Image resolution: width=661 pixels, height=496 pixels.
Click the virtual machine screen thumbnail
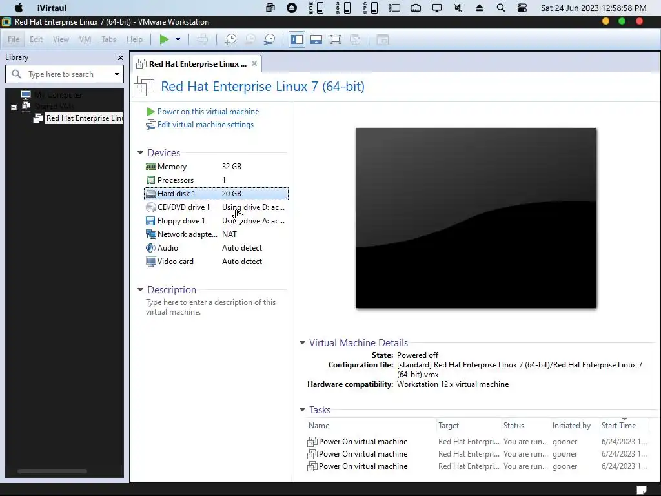point(476,218)
